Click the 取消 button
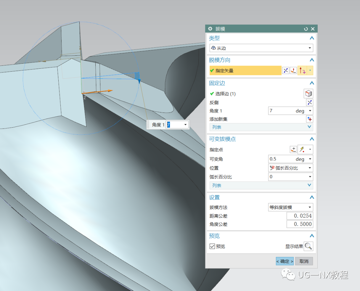 click(x=304, y=261)
